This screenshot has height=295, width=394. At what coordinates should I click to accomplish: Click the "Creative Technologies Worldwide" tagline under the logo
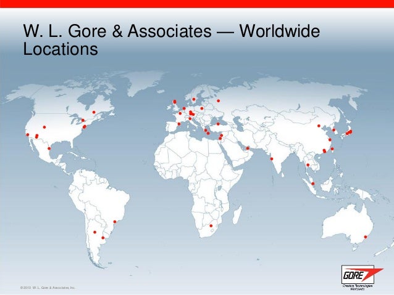click(x=358, y=287)
